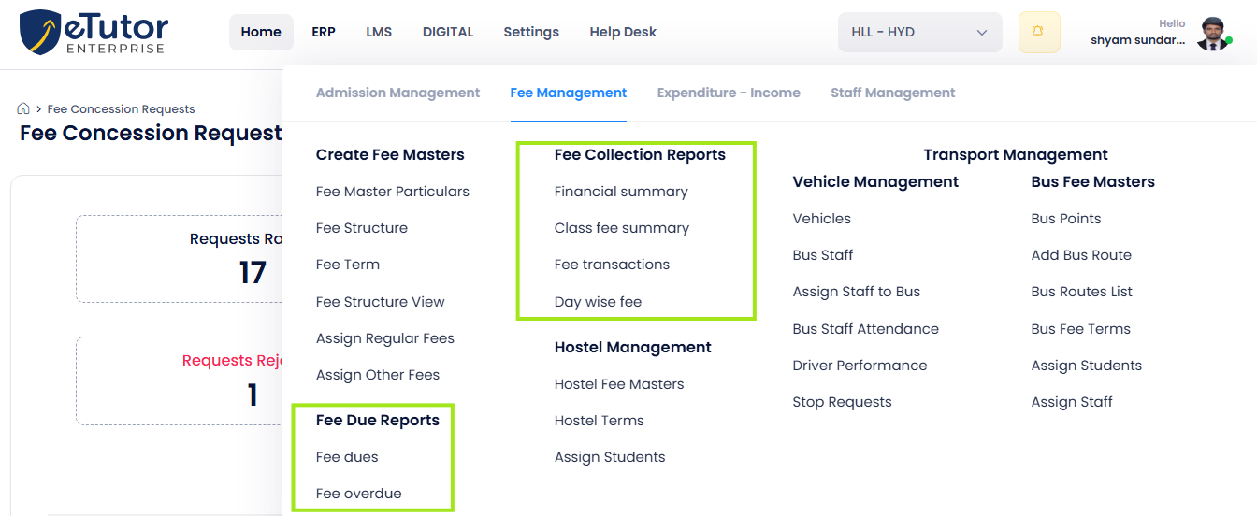Open Vehicles under Vehicle Management
Screen dimensions: 1257x516
click(x=822, y=219)
